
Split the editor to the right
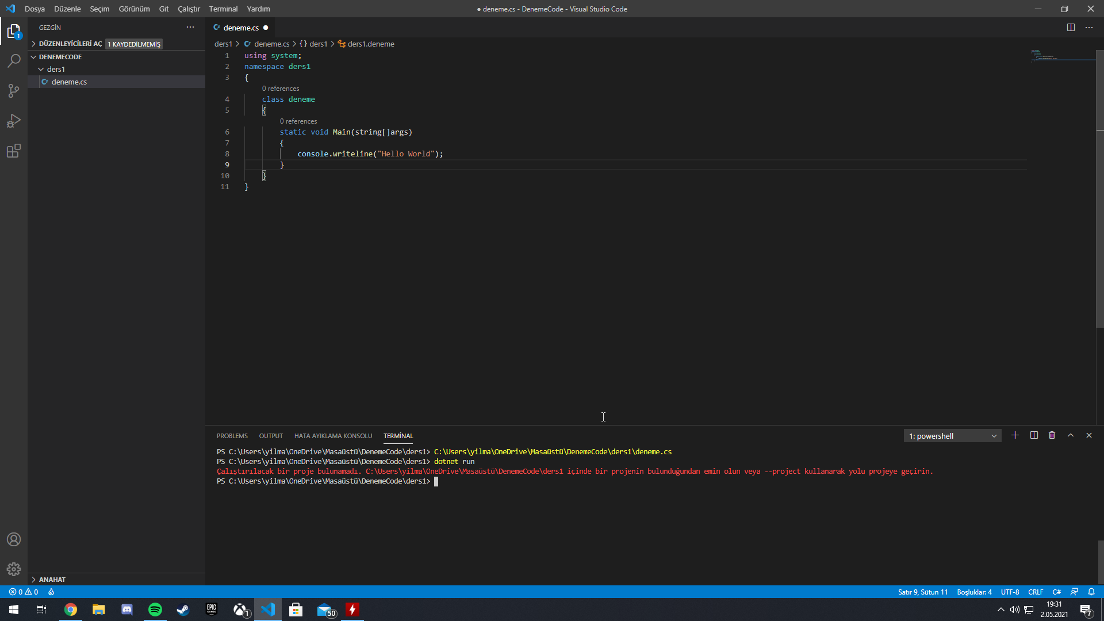click(1071, 28)
